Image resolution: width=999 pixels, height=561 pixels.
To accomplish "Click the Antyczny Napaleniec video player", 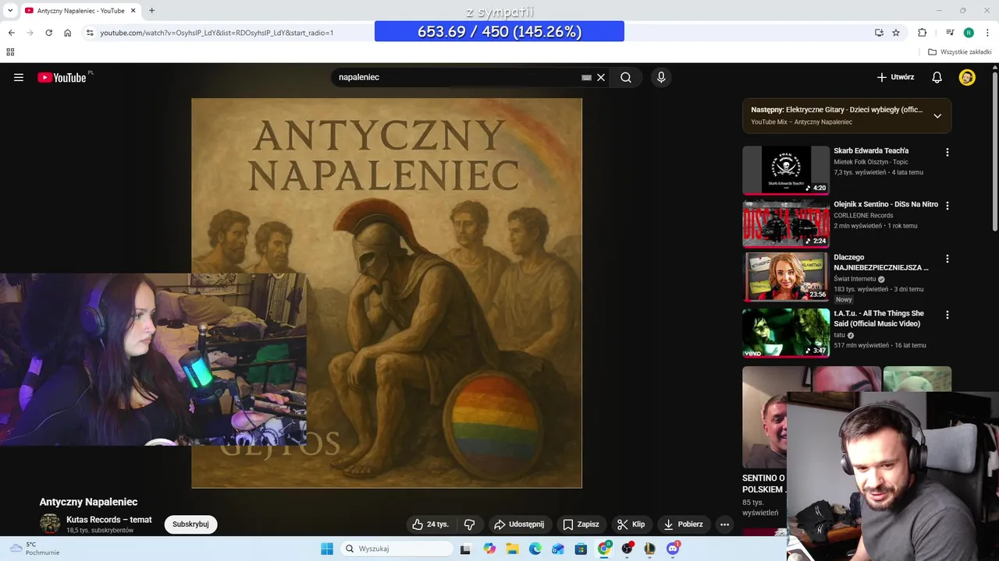I will point(386,293).
